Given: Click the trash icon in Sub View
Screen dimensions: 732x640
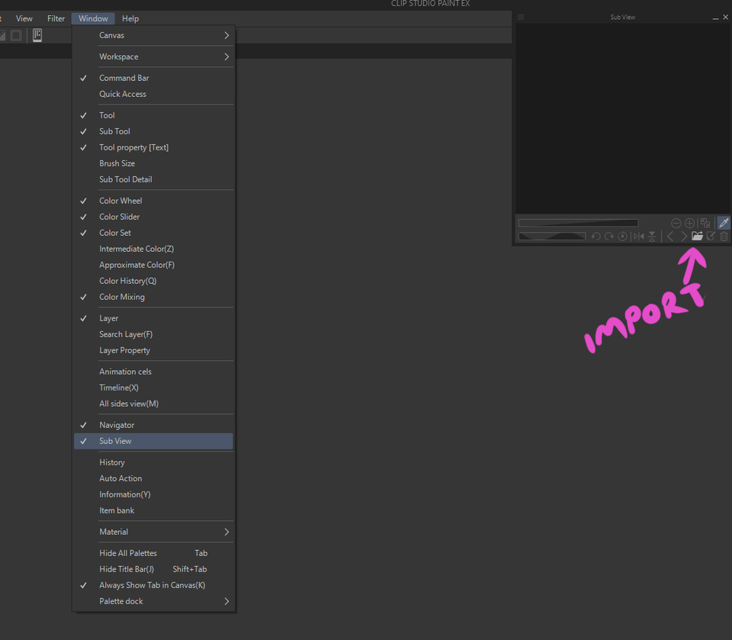Looking at the screenshot, I should click(x=724, y=236).
